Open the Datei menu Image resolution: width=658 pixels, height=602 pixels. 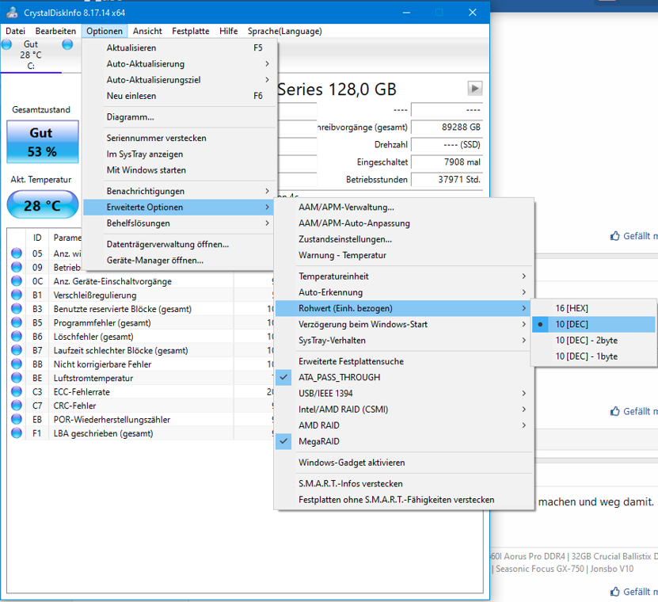[x=15, y=31]
